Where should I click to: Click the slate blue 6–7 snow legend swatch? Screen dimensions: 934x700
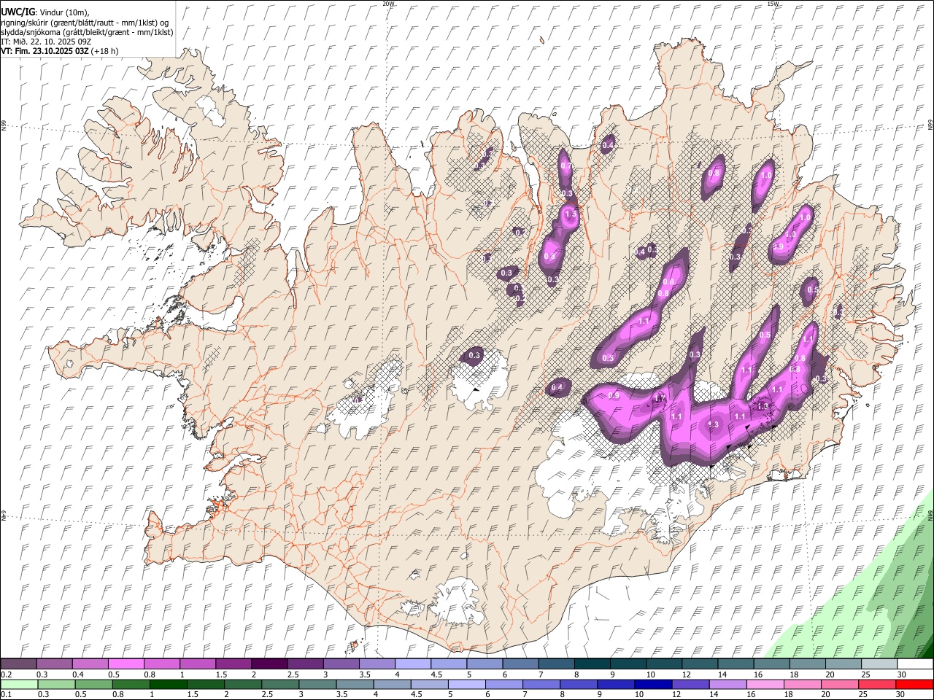[520, 664]
